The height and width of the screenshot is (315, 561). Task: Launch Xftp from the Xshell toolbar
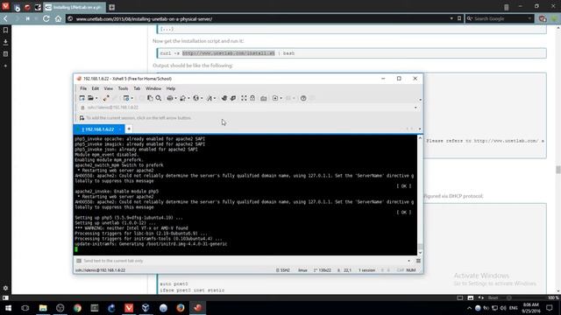(224, 98)
